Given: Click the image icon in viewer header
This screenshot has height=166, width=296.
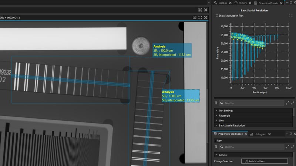Looking at the screenshot, I should (195, 17).
